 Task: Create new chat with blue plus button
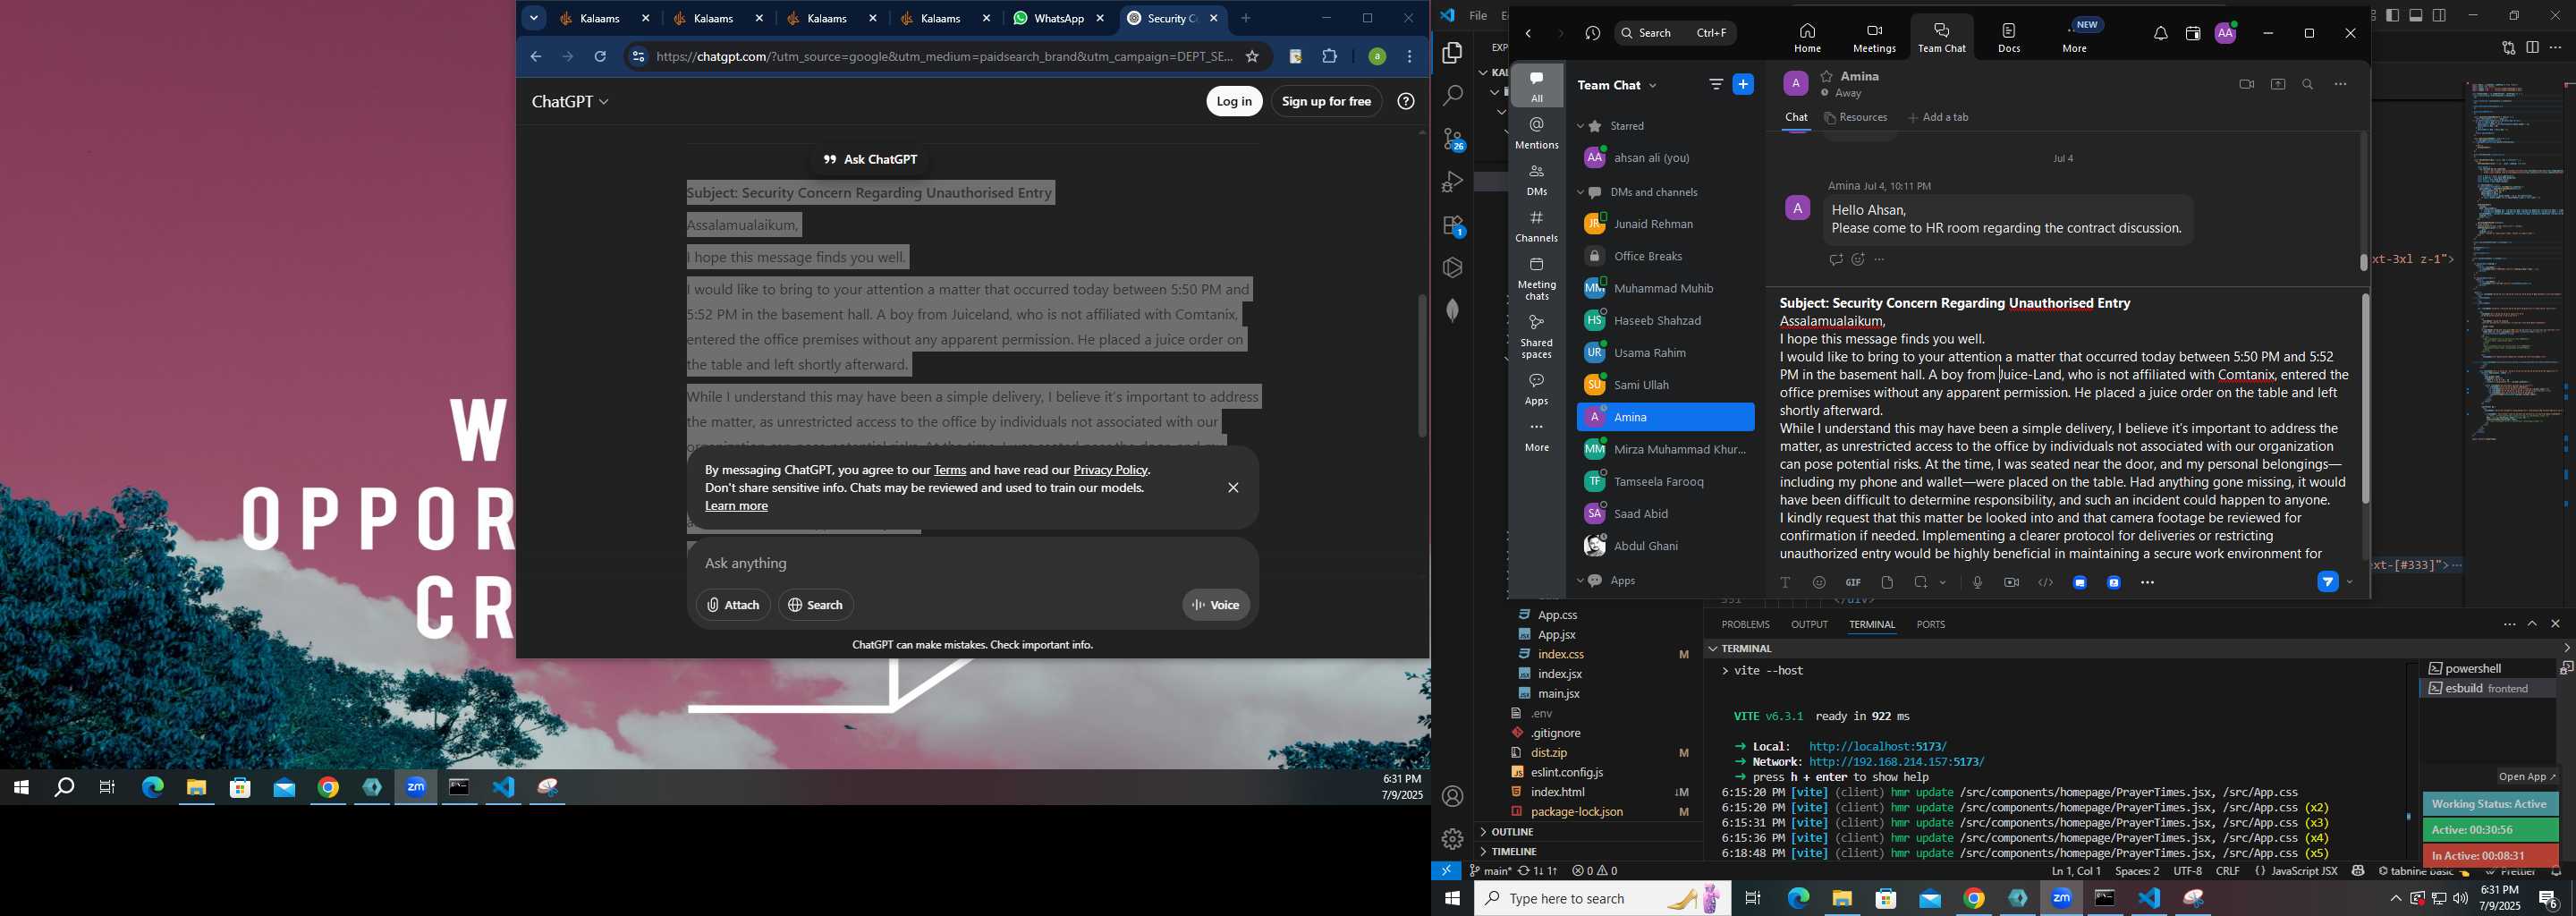pos(1743,85)
